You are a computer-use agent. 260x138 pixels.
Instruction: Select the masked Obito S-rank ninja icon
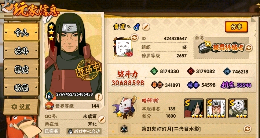click(238, 108)
